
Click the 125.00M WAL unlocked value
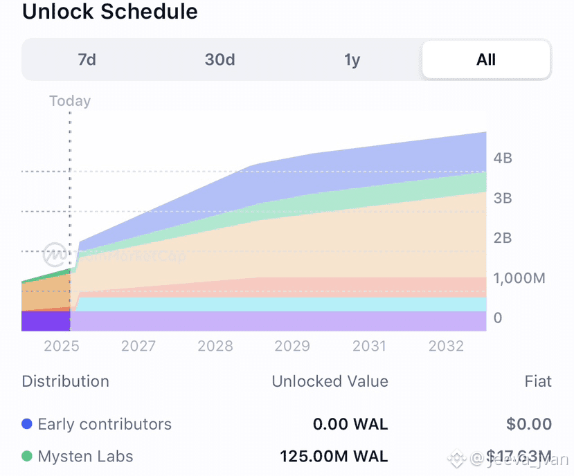coord(334,457)
